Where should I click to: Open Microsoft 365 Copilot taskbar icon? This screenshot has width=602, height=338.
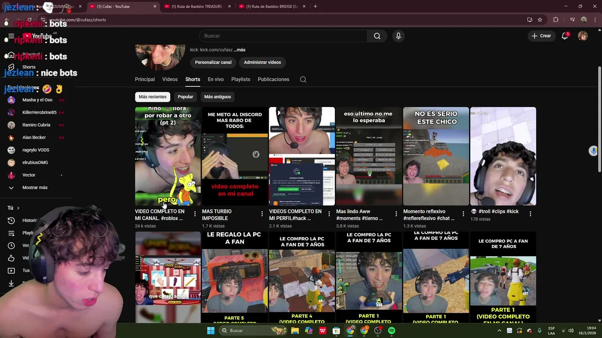[309, 330]
